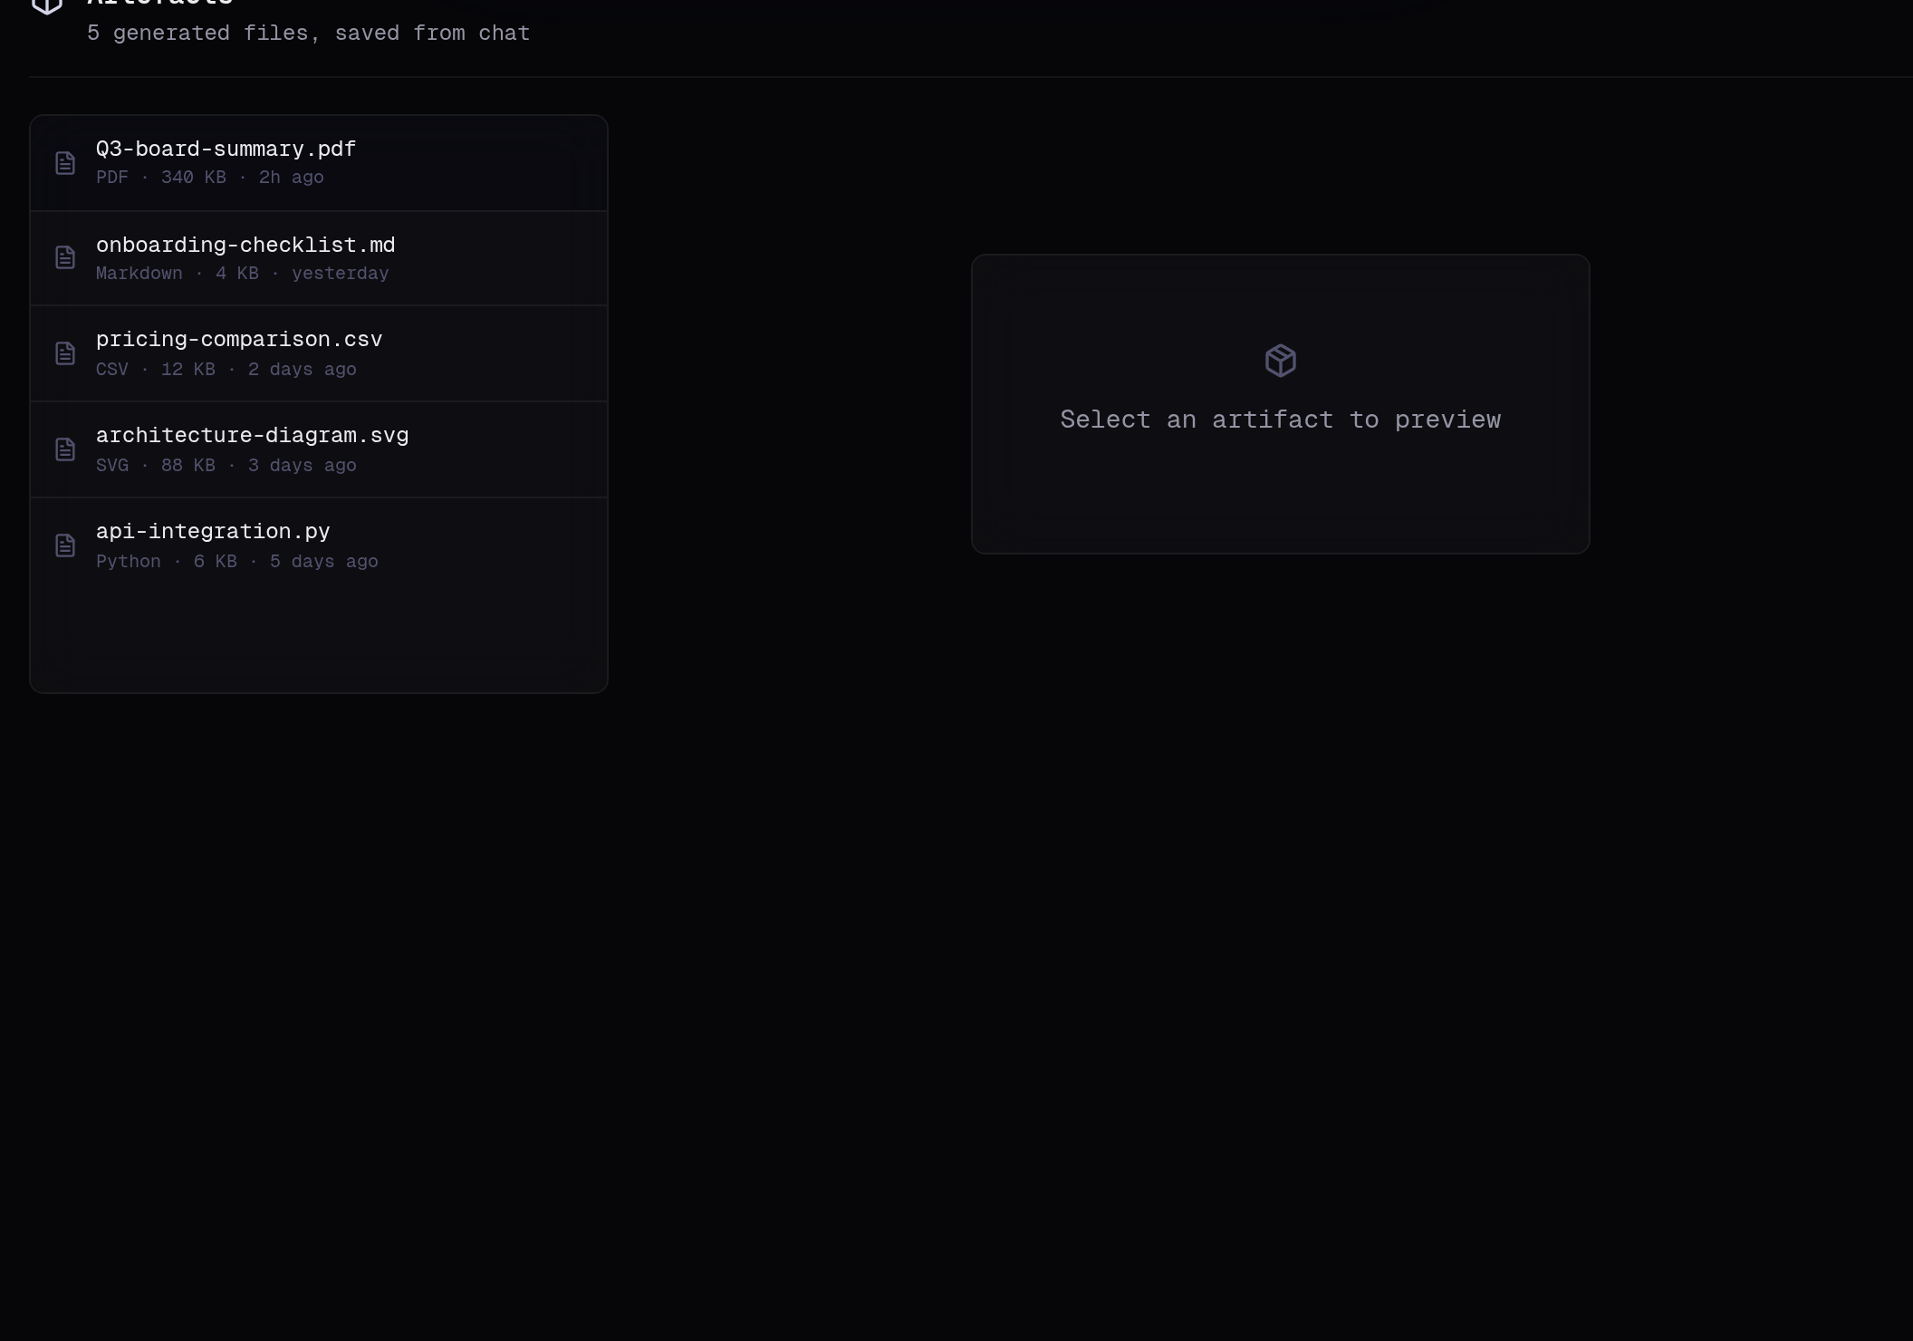1913x1341 pixels.
Task: Select onboarding-checklist.md from the list
Action: 319,258
